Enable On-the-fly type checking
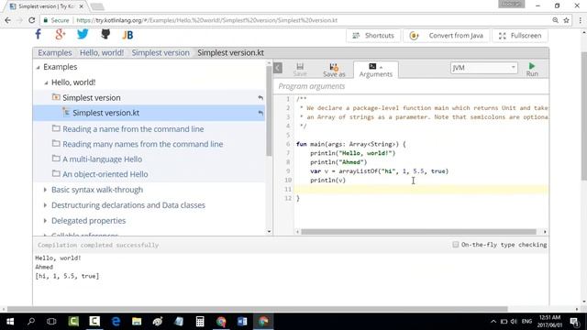This screenshot has height=330, width=587. click(455, 245)
